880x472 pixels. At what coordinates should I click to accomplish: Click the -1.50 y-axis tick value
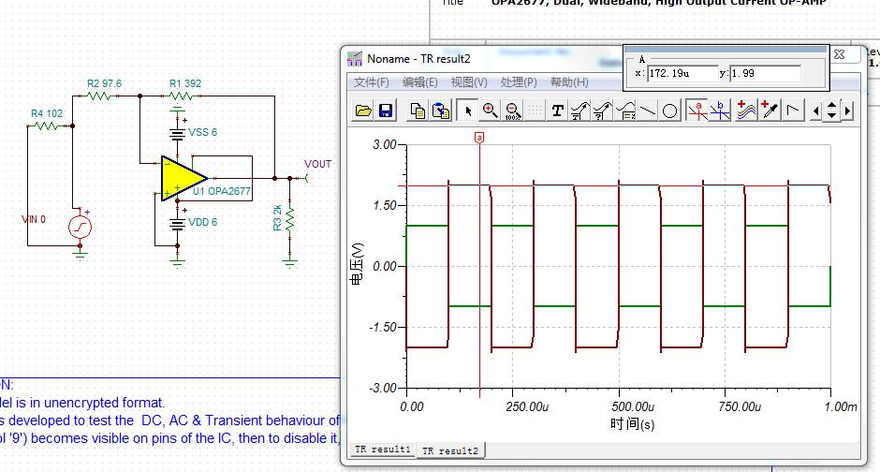pos(383,327)
